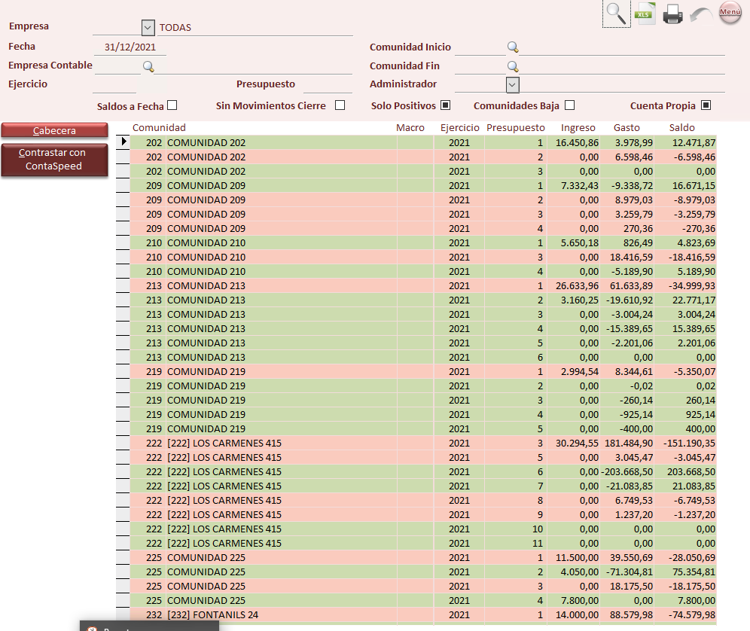Viewport: 750px width, 631px height.
Task: Click the Empresa Contable code field
Action: tap(117, 66)
